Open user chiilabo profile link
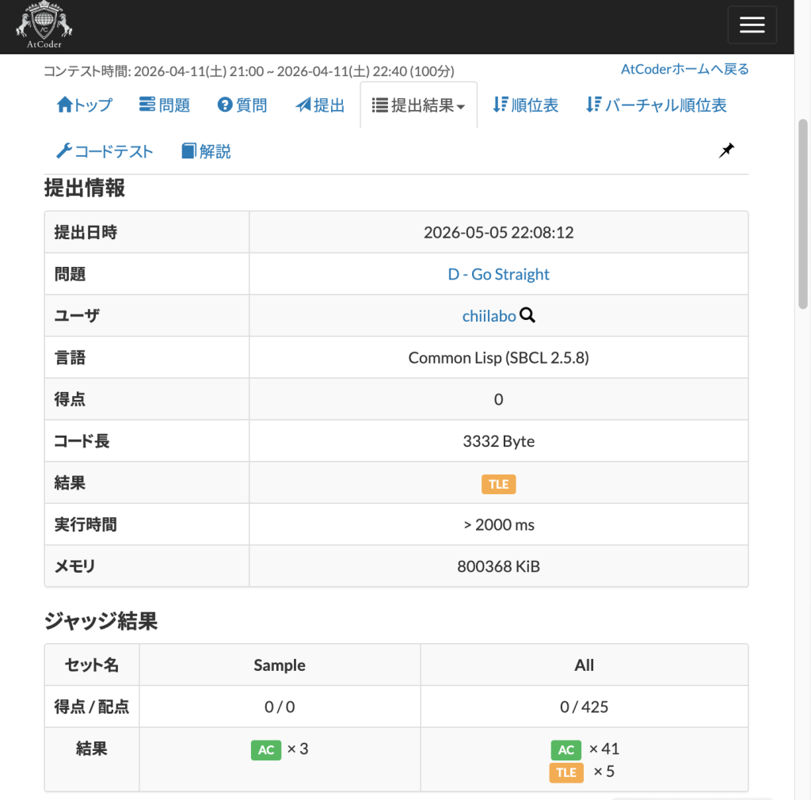This screenshot has height=800, width=811. click(489, 316)
